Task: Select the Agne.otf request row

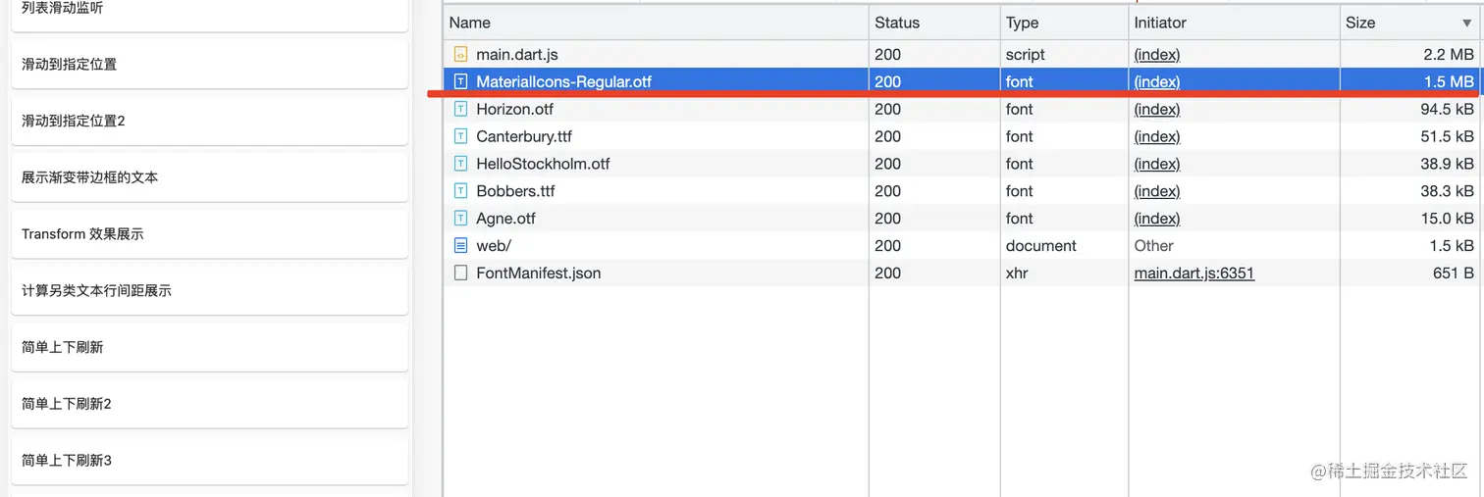Action: [x=962, y=219]
